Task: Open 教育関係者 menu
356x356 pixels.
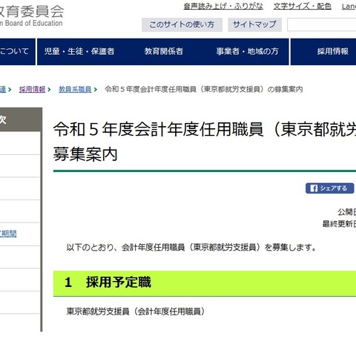Action: 164,52
